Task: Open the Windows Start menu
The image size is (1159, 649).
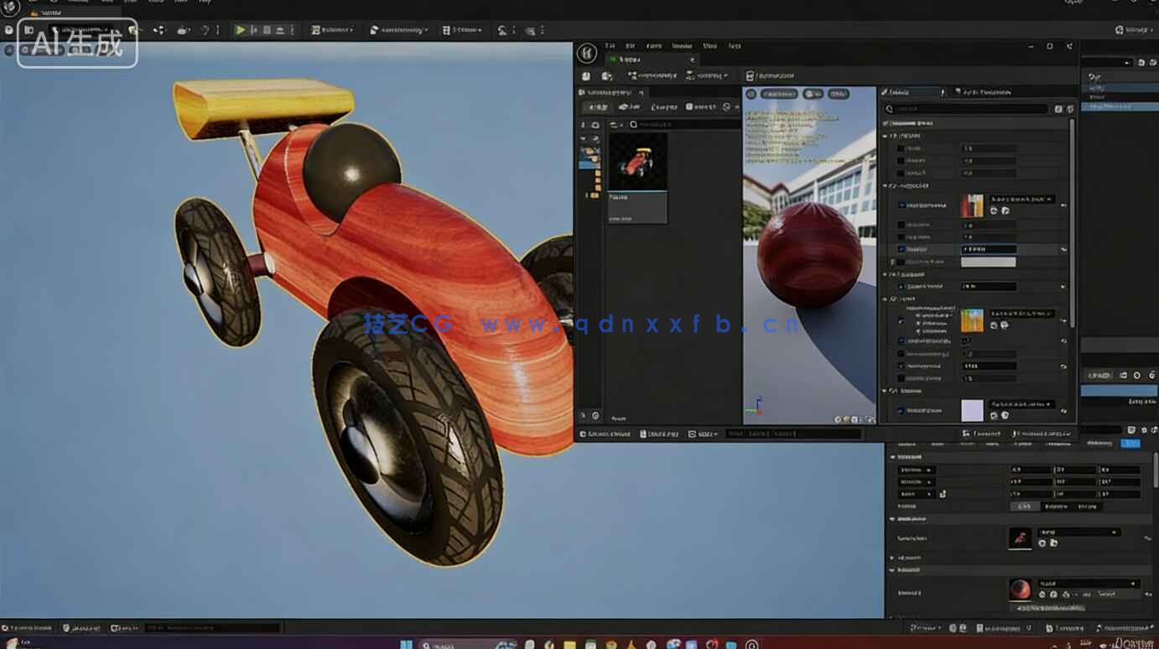Action: (406, 644)
